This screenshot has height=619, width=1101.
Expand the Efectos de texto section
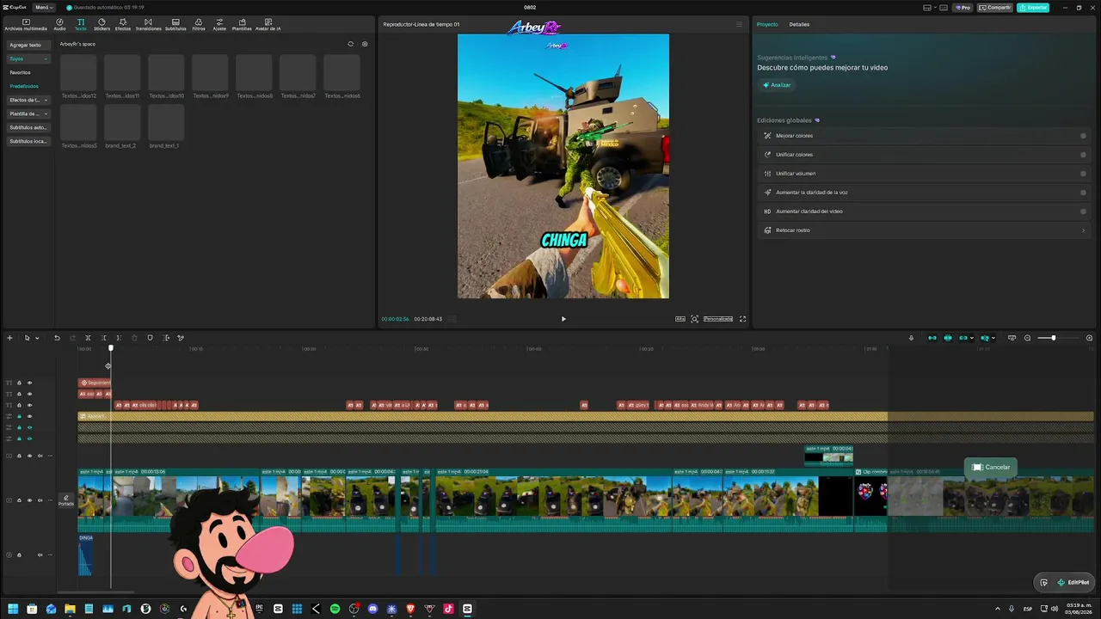[x=28, y=100]
